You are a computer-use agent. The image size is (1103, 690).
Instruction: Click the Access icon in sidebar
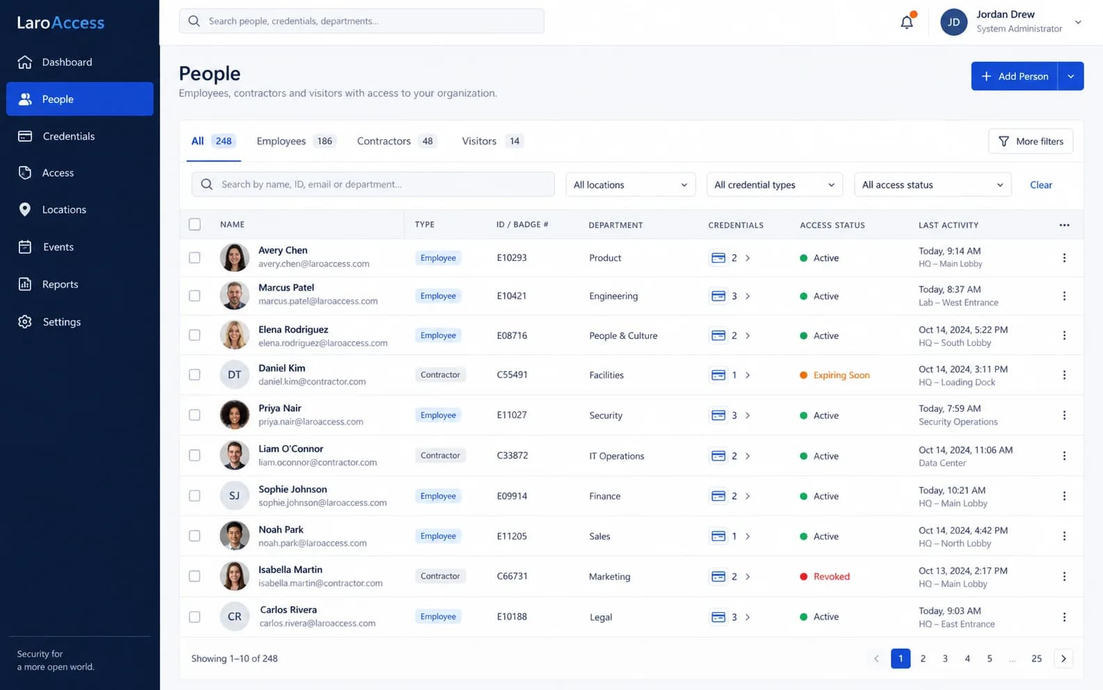[x=25, y=172]
